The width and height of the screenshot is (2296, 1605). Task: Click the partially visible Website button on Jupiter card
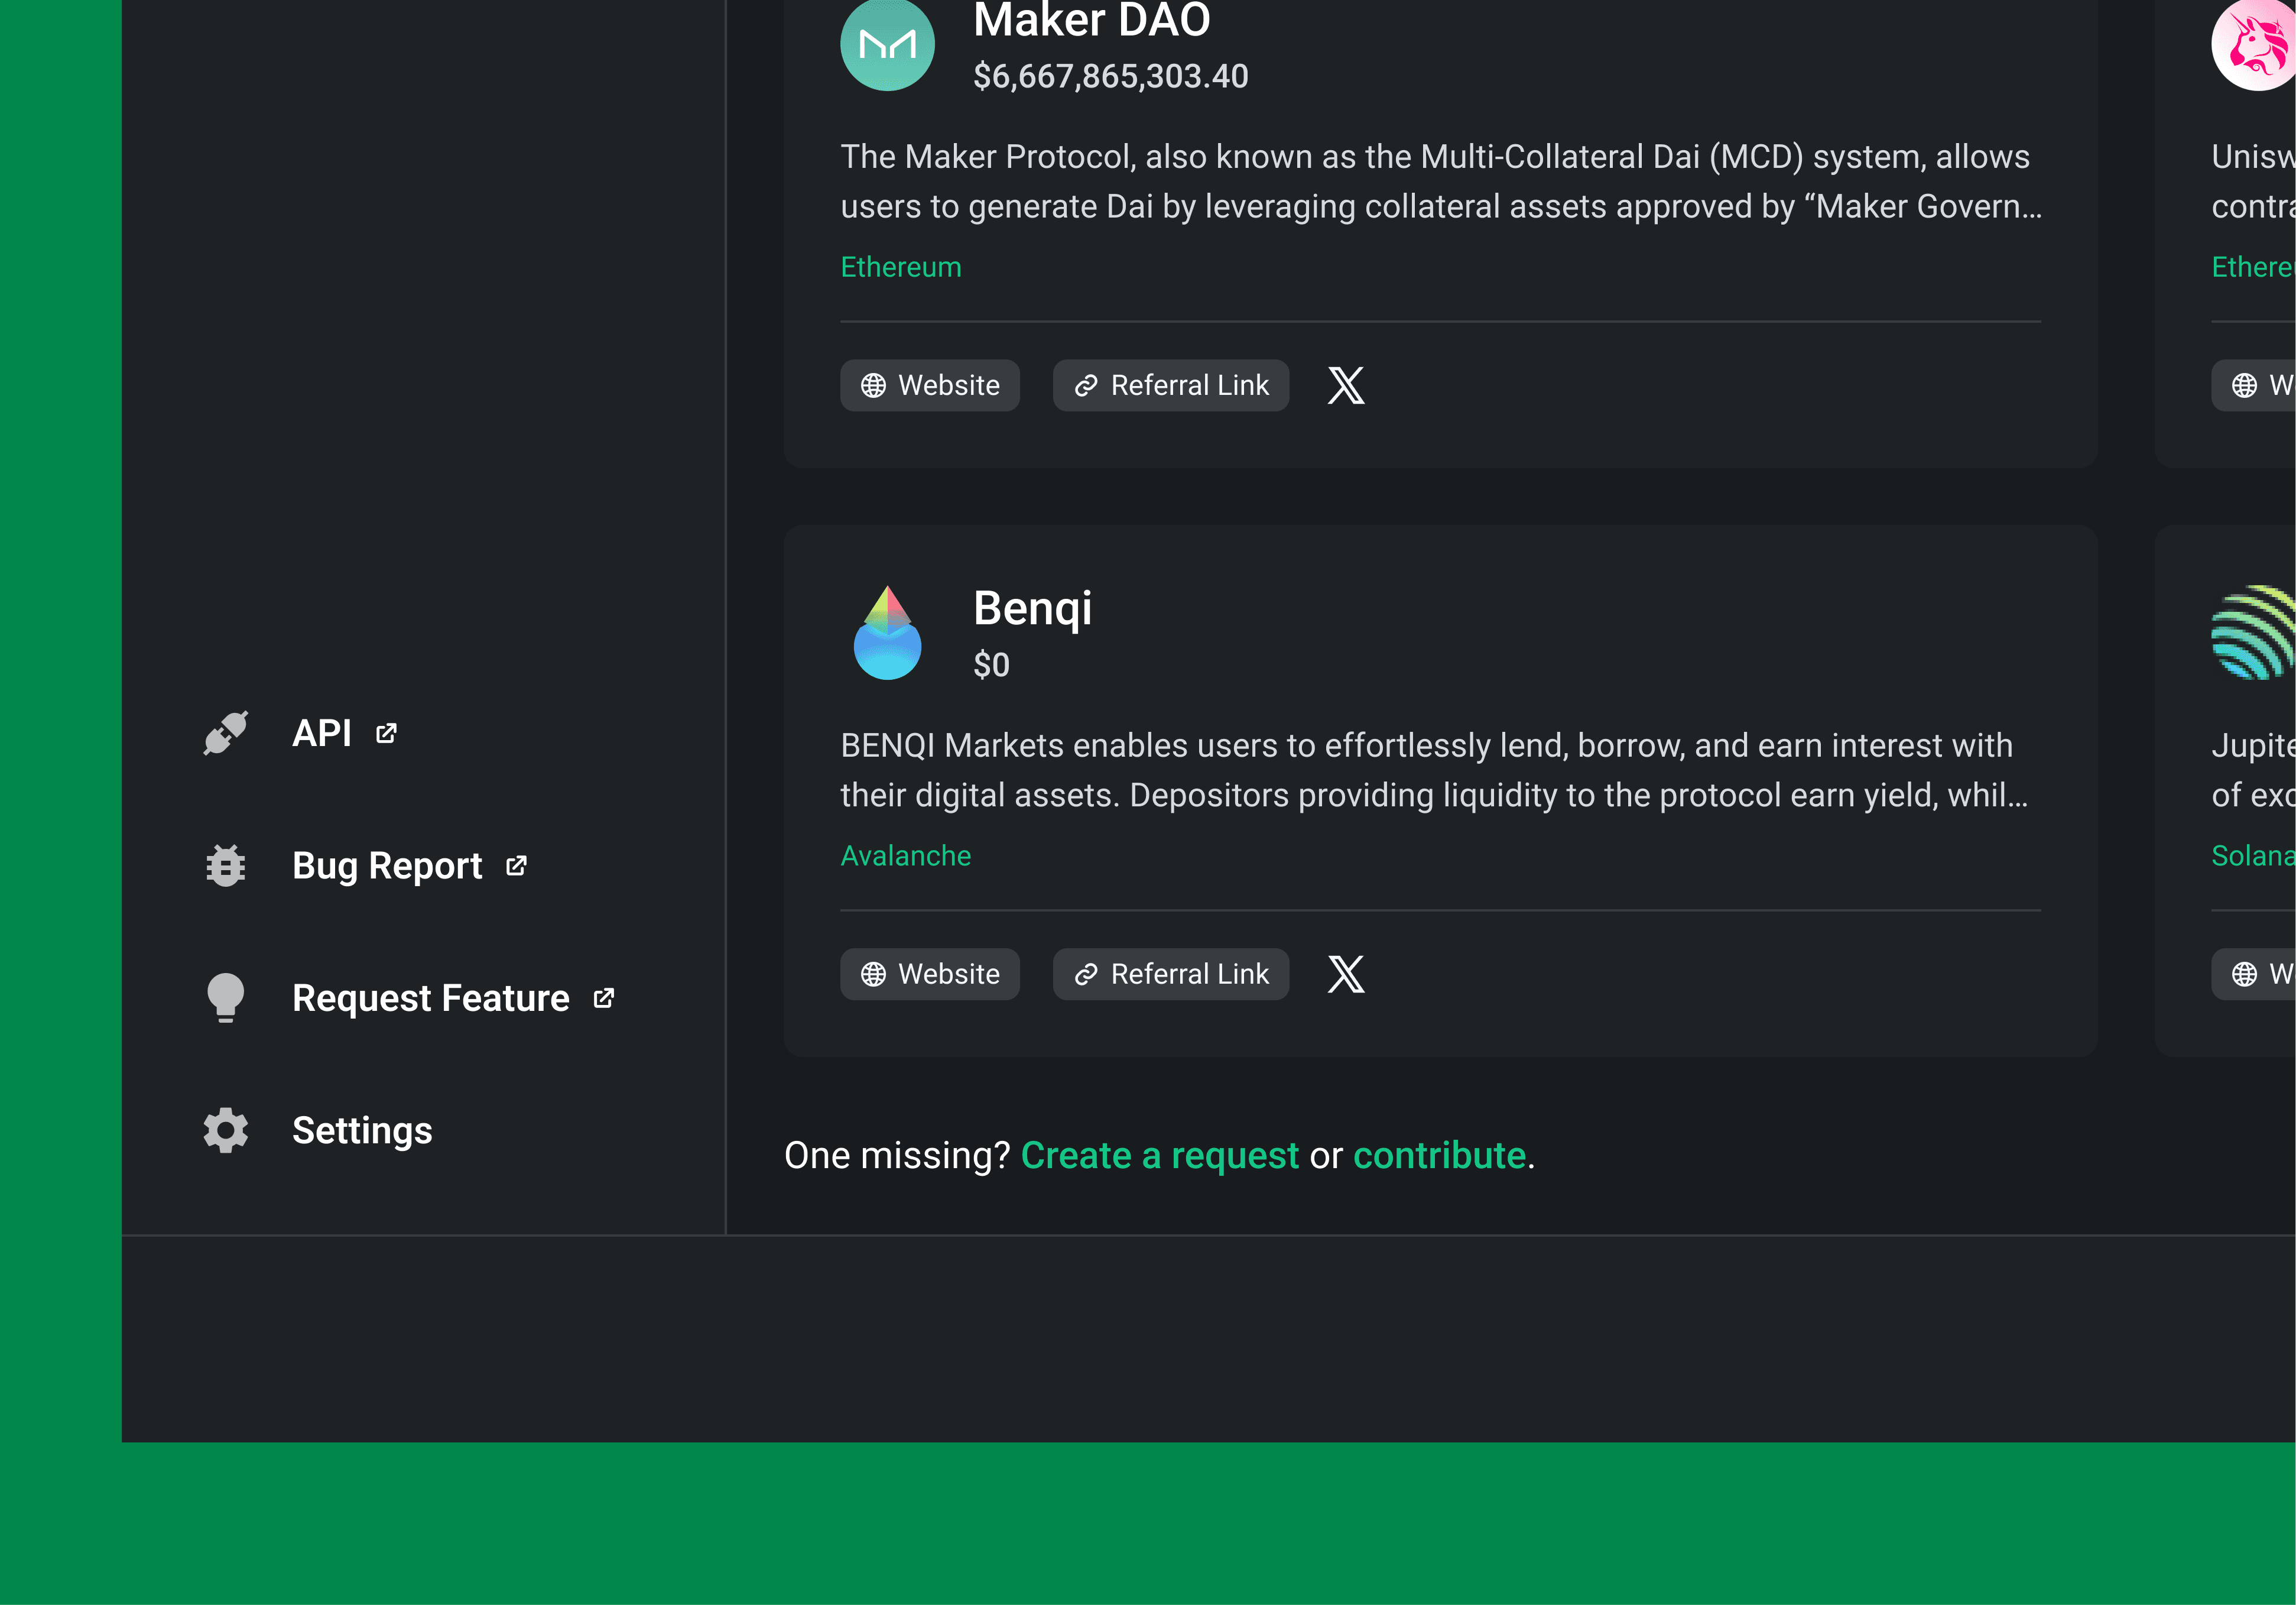pos(2254,974)
